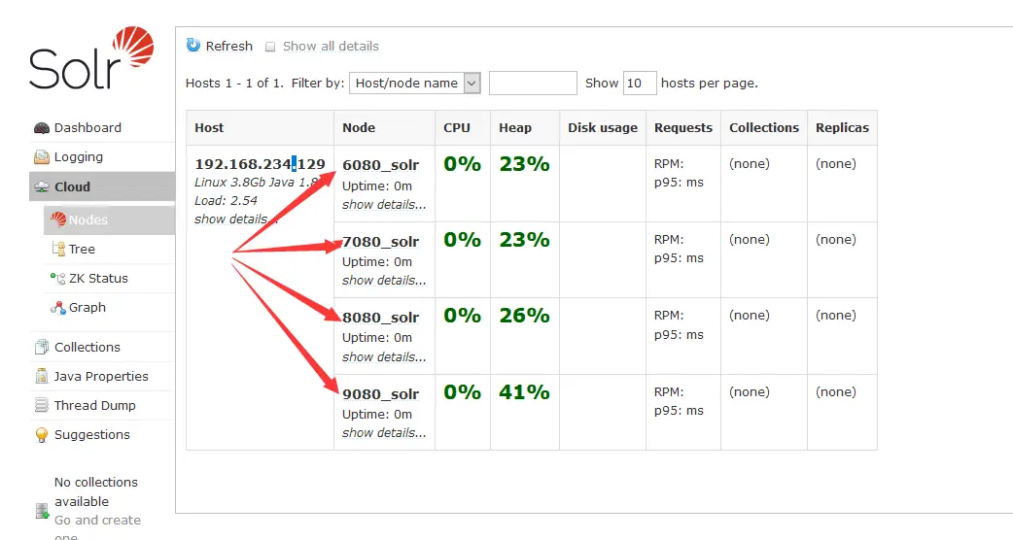Image resolution: width=1013 pixels, height=540 pixels.
Task: Click the filter text input field
Action: click(533, 83)
